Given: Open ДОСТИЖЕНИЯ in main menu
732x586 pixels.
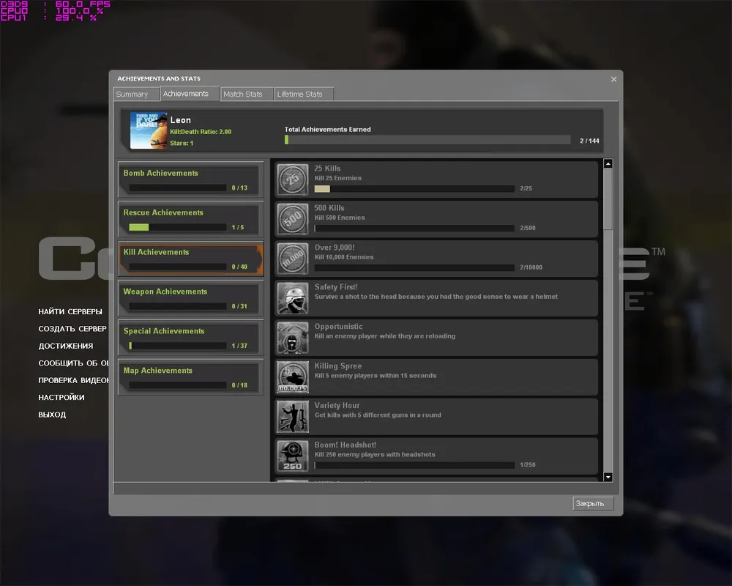Looking at the screenshot, I should 66,346.
